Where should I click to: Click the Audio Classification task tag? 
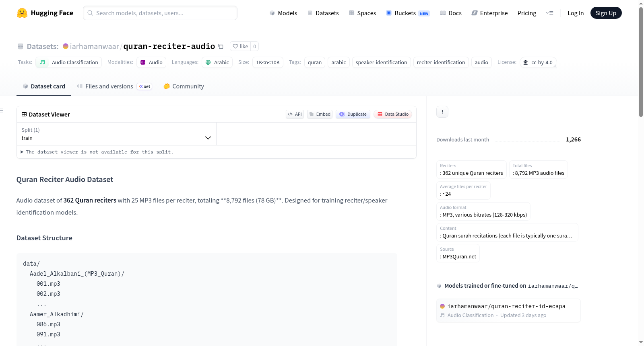pos(69,62)
